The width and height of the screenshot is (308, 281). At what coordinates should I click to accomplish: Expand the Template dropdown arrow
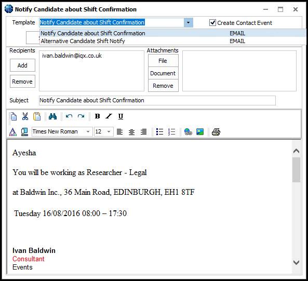point(188,22)
